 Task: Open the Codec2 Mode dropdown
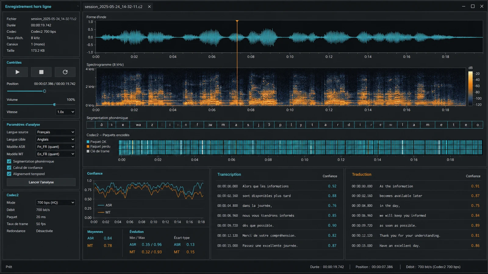click(x=56, y=202)
